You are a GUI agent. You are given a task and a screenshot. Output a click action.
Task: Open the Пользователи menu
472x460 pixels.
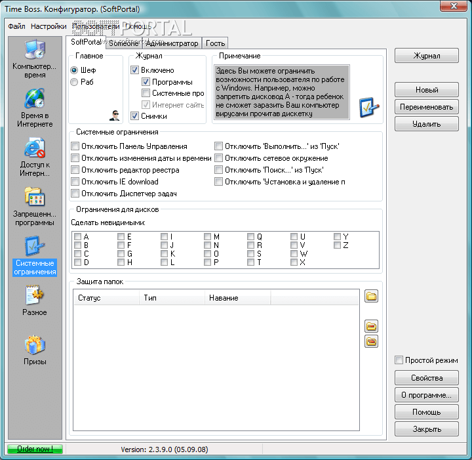[x=96, y=26]
